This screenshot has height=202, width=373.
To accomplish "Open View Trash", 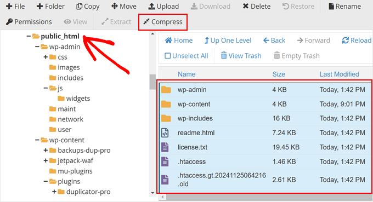I will 241,56.
